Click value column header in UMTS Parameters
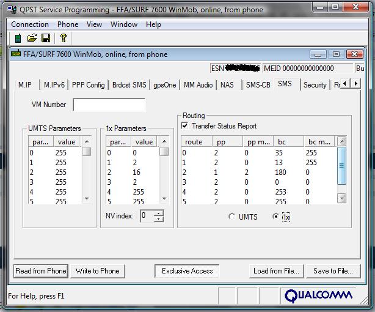Image resolution: width=375 pixels, height=312 pixels. coord(67,141)
